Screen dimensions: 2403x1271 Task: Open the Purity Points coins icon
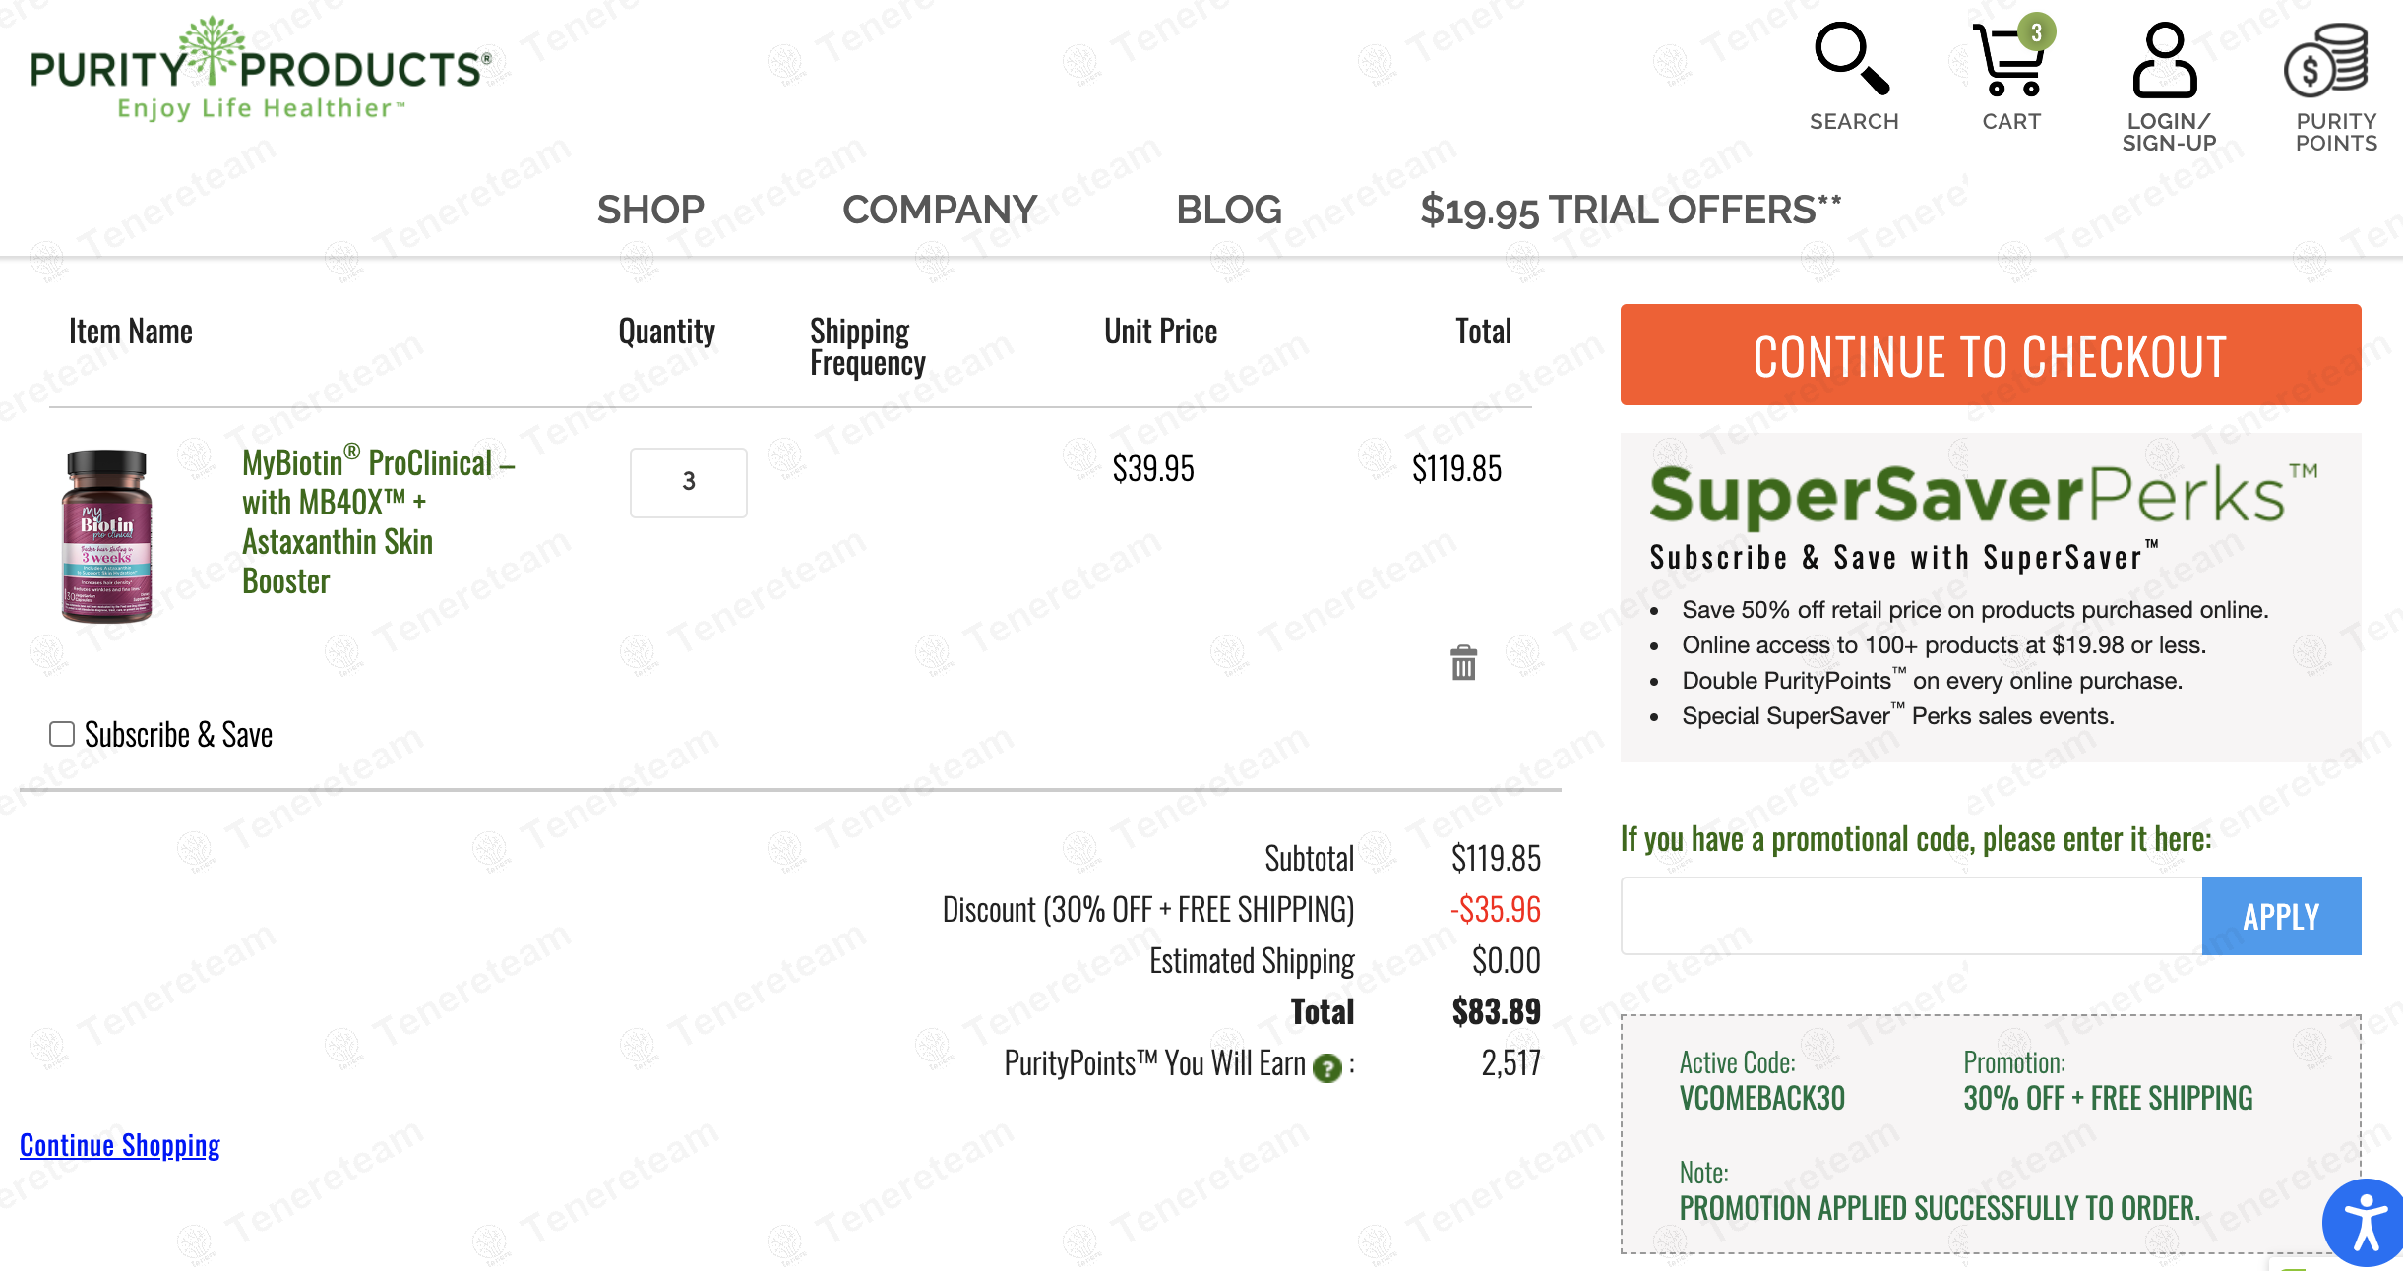tap(2328, 61)
